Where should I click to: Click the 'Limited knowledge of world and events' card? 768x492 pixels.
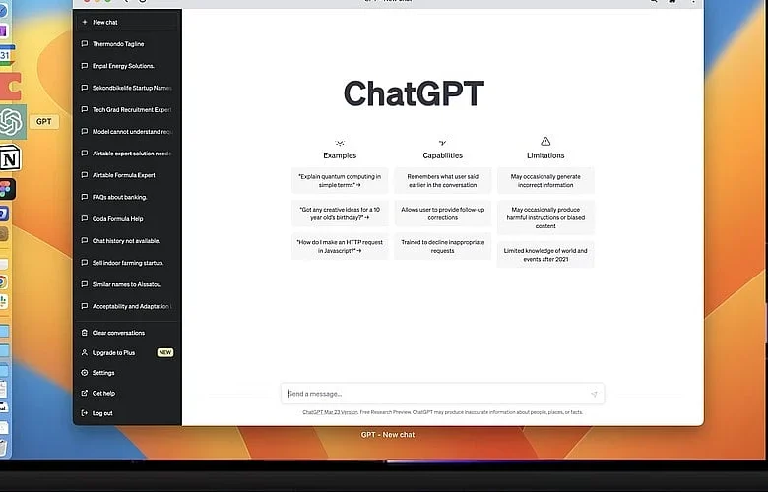pyautogui.click(x=545, y=255)
